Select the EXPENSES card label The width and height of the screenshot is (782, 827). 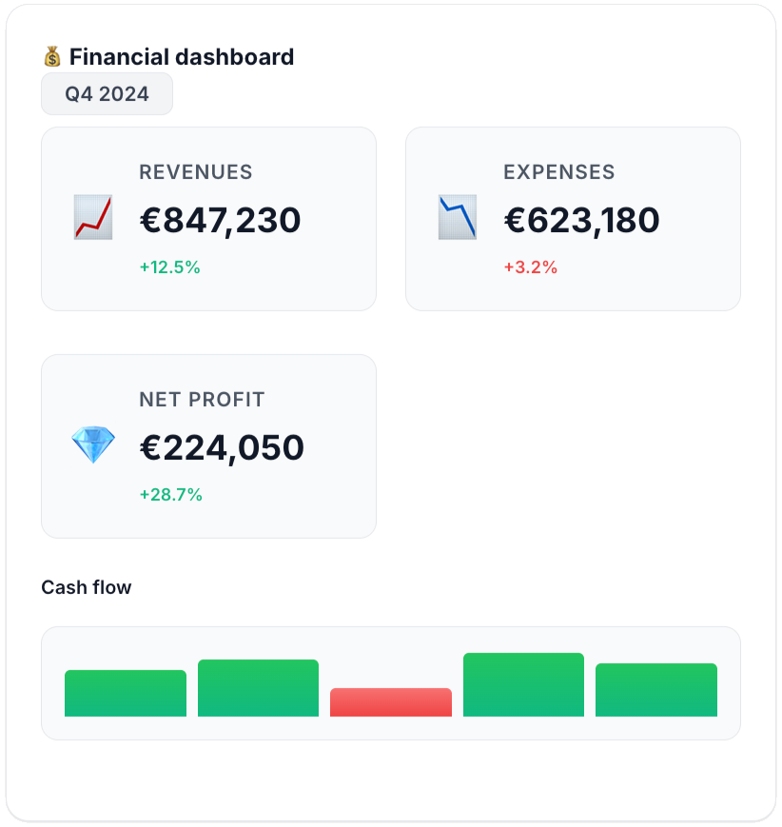[559, 172]
